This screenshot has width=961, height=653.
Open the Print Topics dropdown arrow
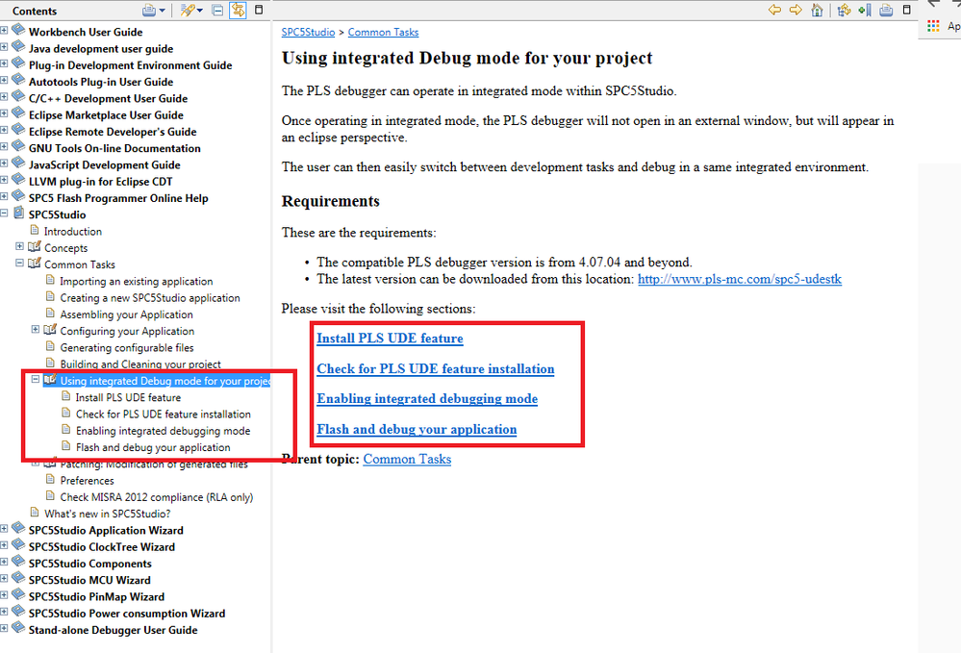click(x=162, y=11)
